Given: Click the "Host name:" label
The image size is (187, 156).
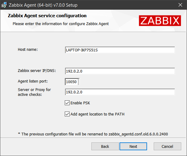Looking at the screenshot, I should 28,50.
